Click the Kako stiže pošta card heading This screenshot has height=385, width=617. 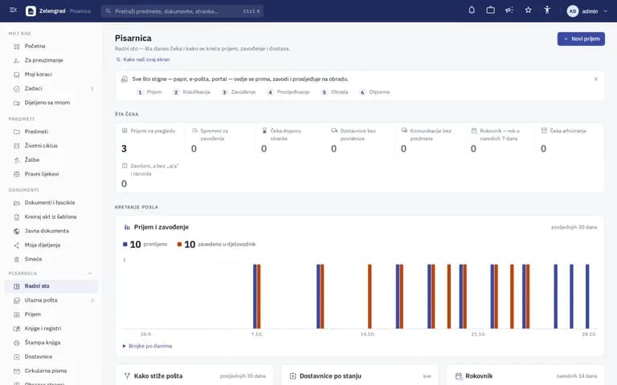point(158,376)
